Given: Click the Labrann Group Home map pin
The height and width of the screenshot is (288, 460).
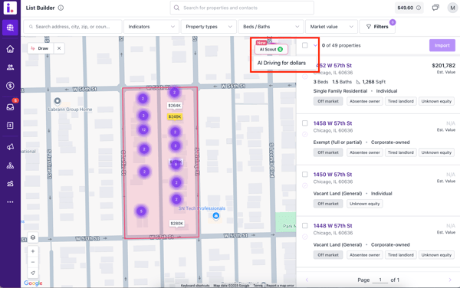Looking at the screenshot, I should (x=58, y=101).
